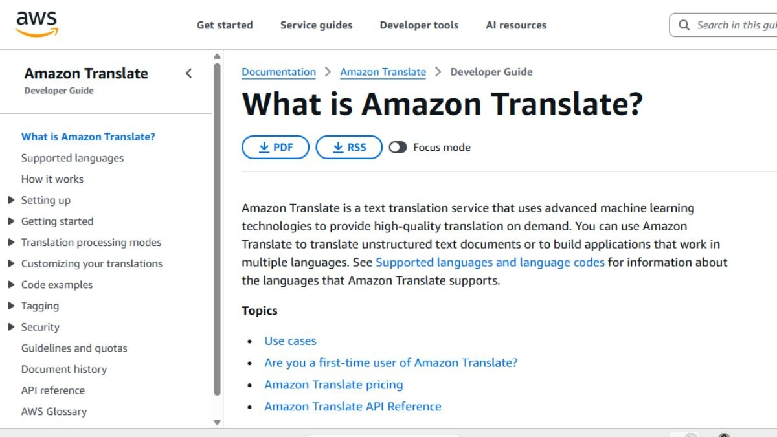
Task: Click the sidebar scrollbar down arrow
Action: (x=217, y=422)
